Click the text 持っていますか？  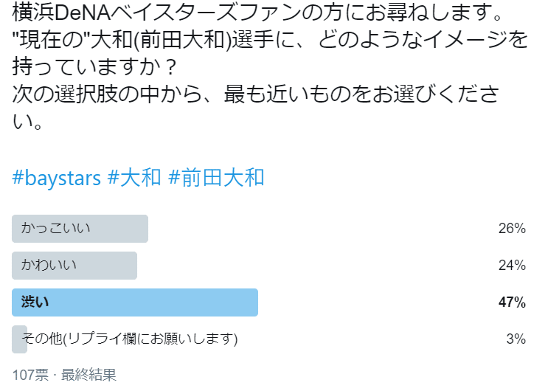click(94, 66)
